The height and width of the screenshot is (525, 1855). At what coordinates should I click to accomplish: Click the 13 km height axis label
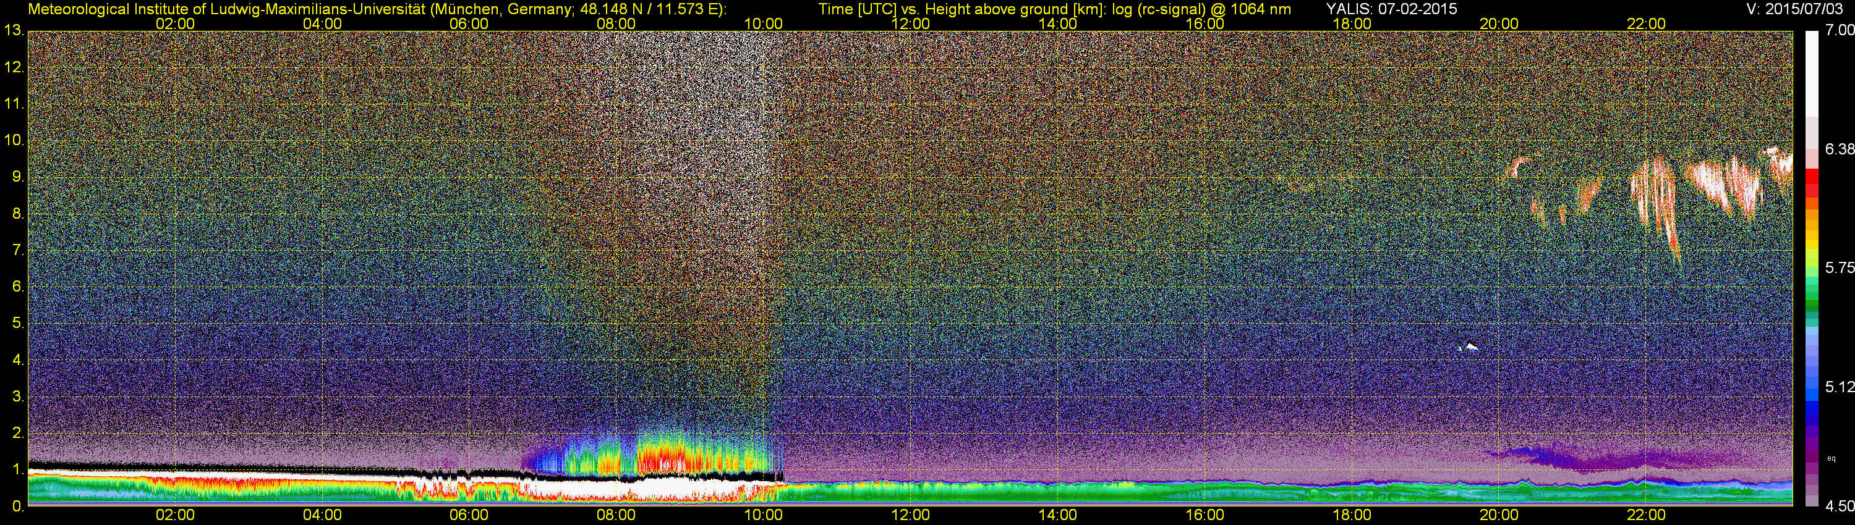point(13,31)
